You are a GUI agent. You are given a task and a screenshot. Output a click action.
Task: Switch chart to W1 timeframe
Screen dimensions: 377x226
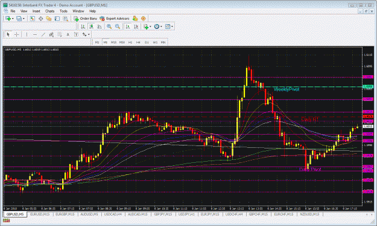point(155,42)
